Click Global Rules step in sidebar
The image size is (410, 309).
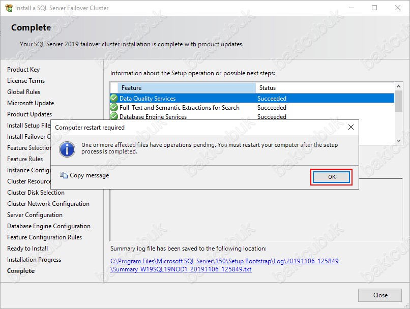click(x=23, y=92)
